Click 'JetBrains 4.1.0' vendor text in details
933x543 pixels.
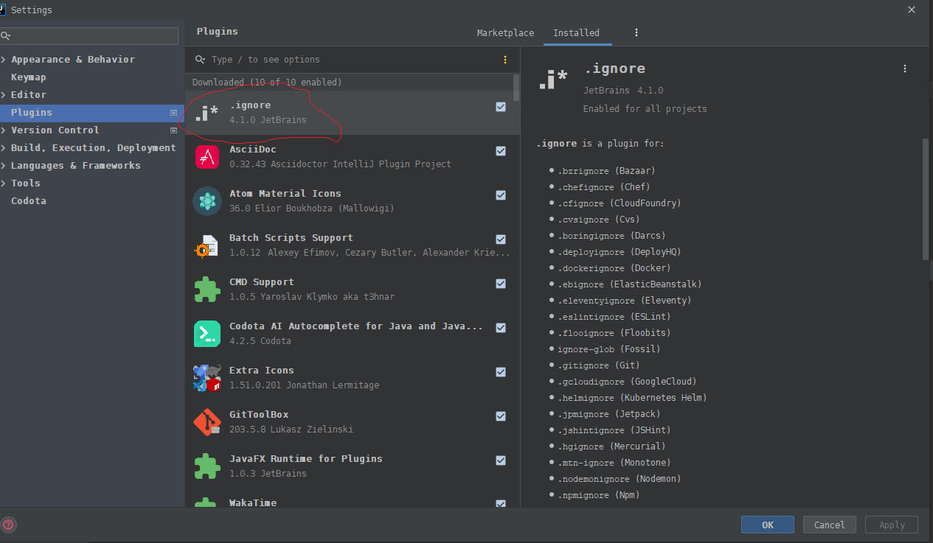[623, 91]
